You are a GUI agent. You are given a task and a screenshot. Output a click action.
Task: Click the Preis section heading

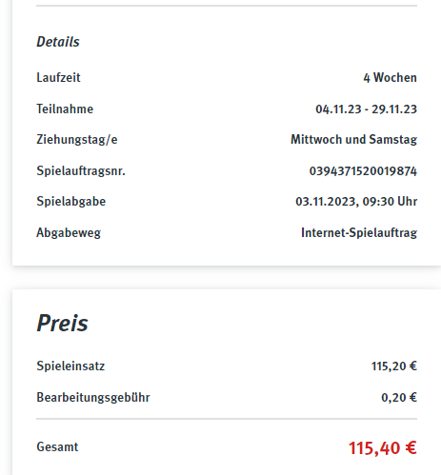point(62,323)
